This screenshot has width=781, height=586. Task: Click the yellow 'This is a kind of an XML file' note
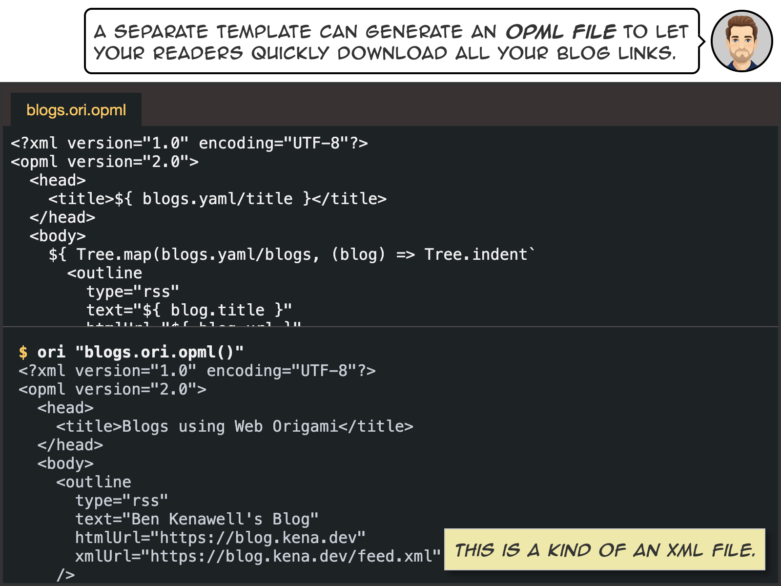coord(605,550)
